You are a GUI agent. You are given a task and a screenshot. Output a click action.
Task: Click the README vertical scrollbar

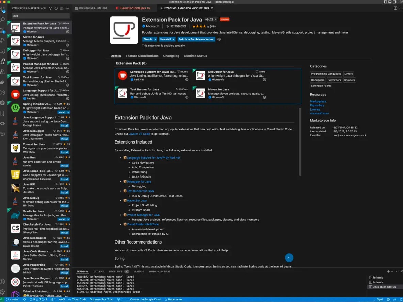300,142
